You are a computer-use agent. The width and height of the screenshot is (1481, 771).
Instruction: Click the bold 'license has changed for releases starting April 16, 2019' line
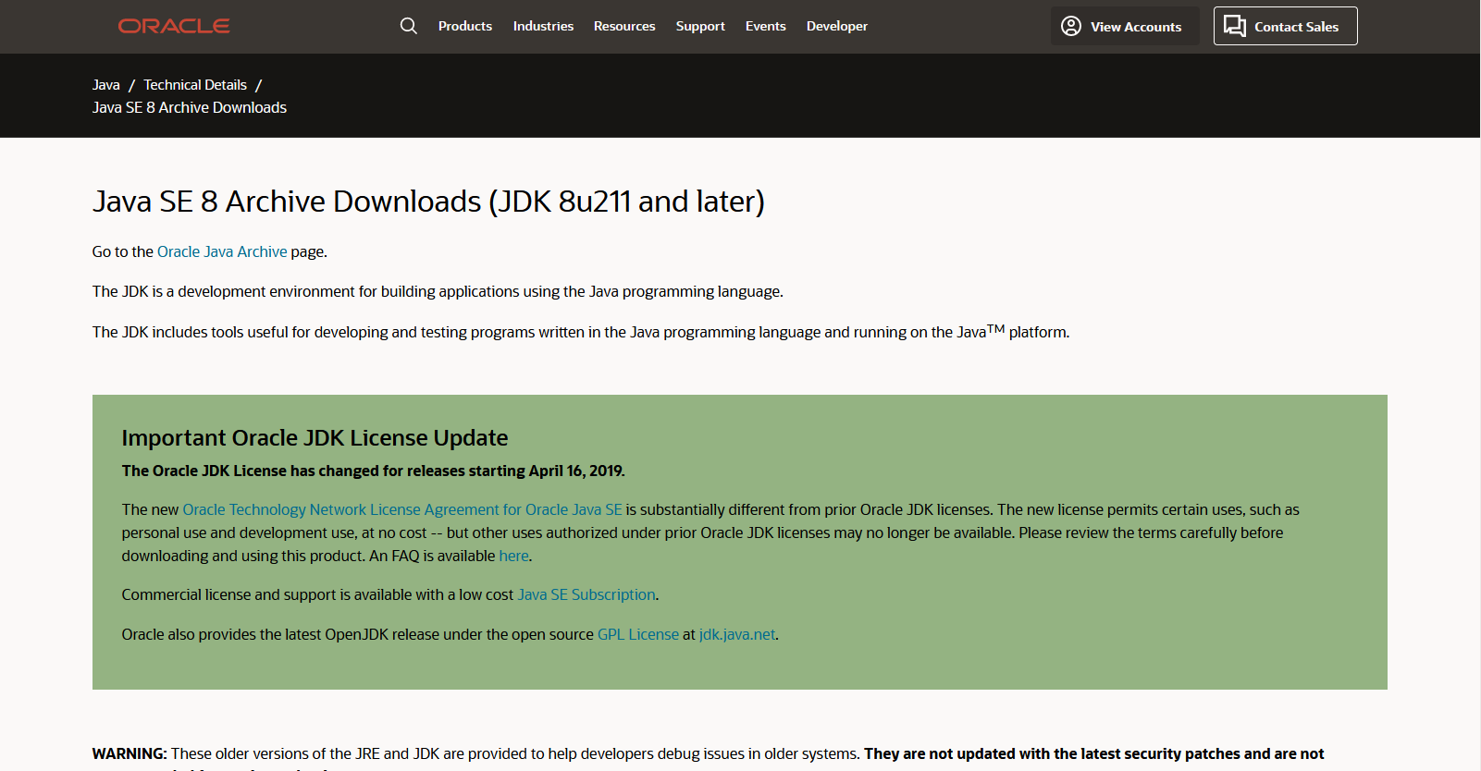[373, 471]
